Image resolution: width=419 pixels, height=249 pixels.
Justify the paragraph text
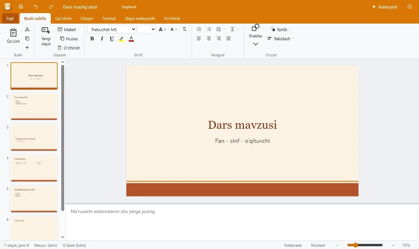tap(228, 39)
